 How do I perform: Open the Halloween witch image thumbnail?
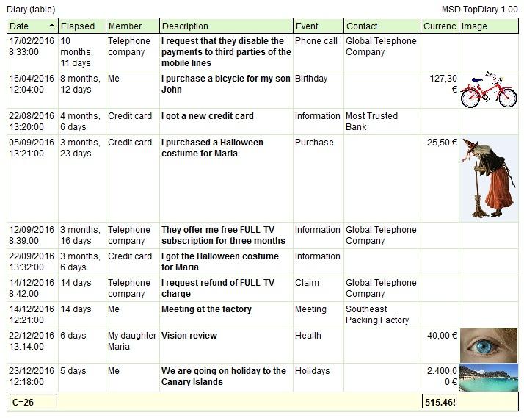pos(489,179)
